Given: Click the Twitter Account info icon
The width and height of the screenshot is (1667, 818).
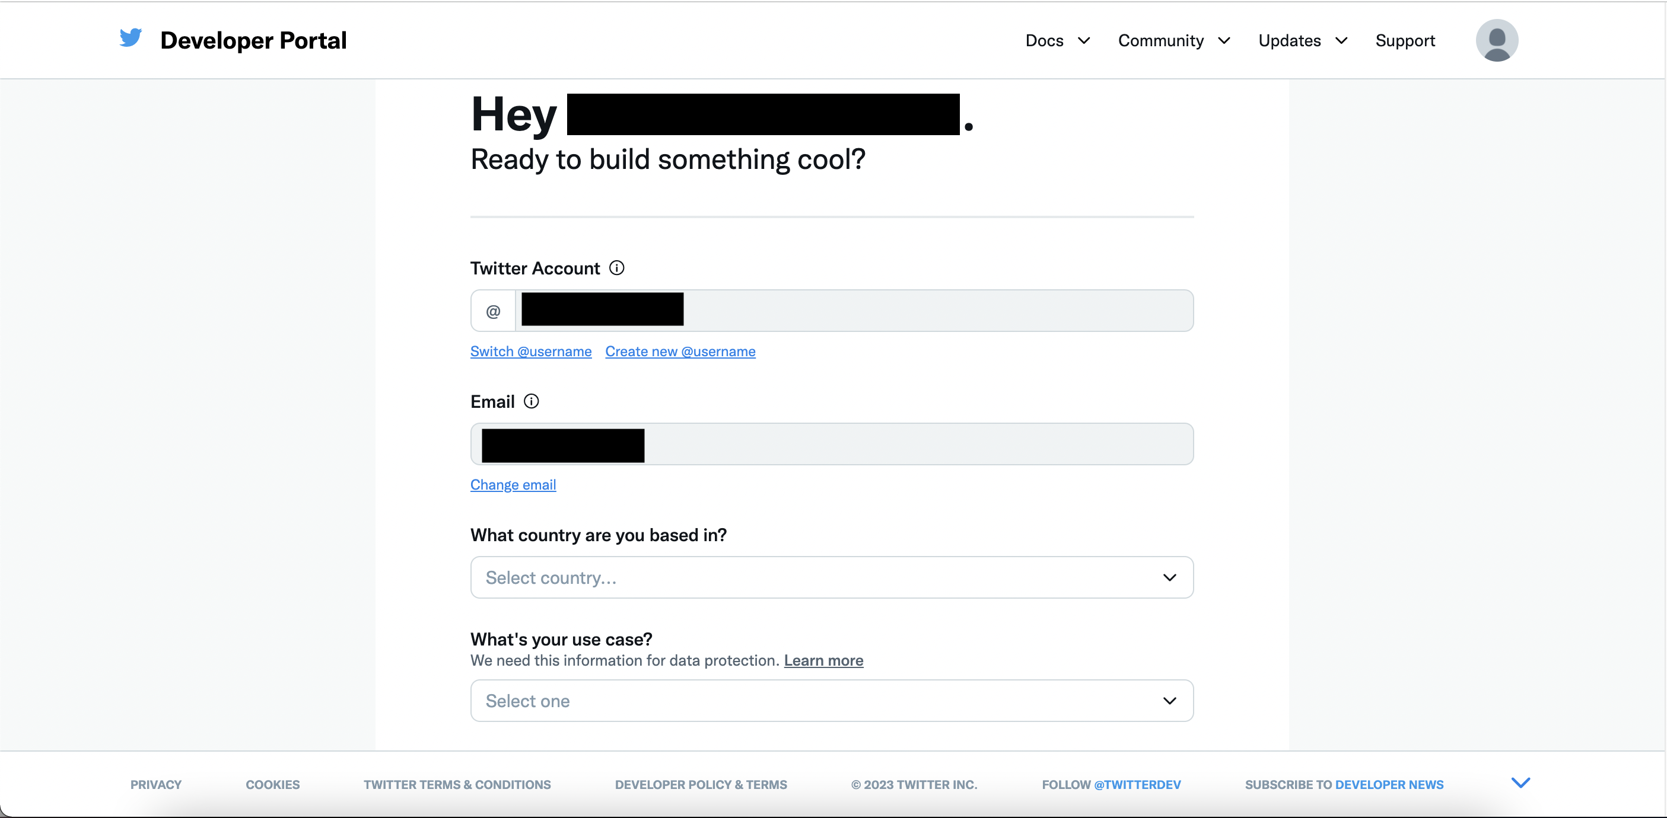Looking at the screenshot, I should (x=617, y=268).
